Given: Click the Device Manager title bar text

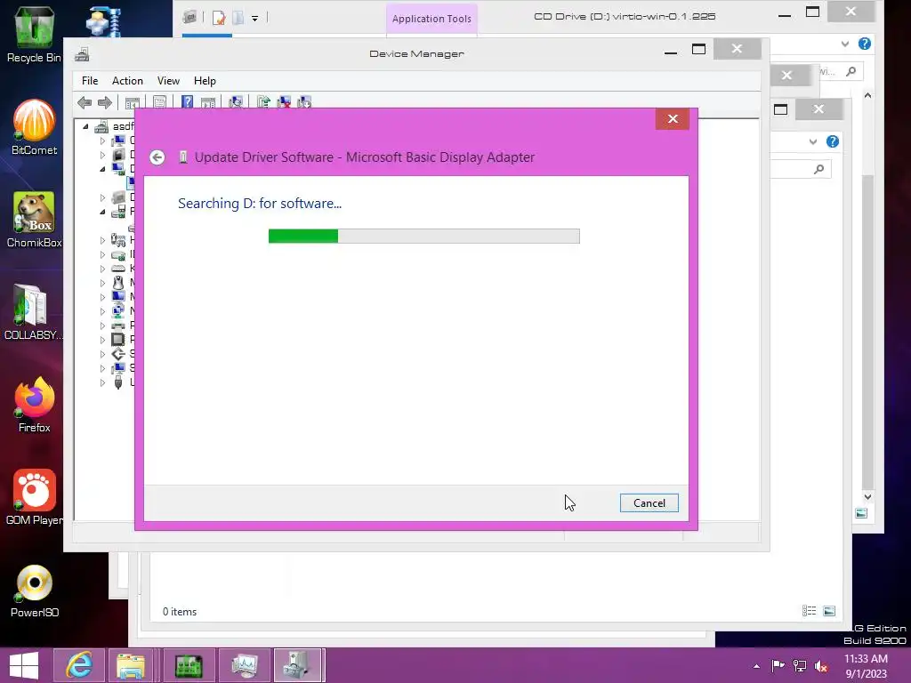Looking at the screenshot, I should click(416, 54).
